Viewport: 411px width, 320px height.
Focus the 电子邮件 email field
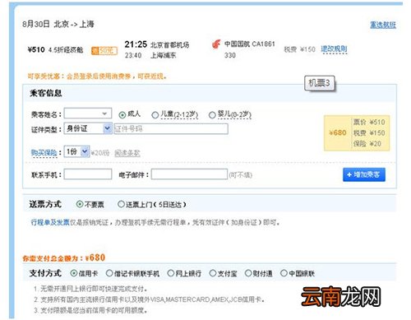click(x=189, y=174)
